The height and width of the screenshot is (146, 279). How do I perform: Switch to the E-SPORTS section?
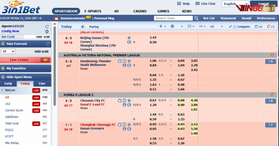93,11
